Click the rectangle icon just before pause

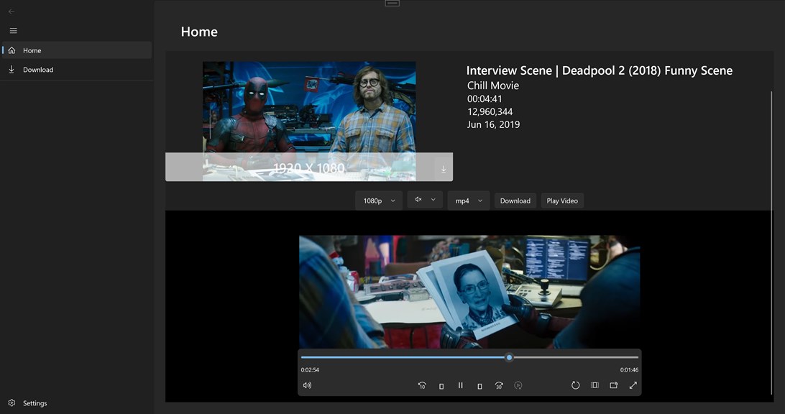[441, 386]
